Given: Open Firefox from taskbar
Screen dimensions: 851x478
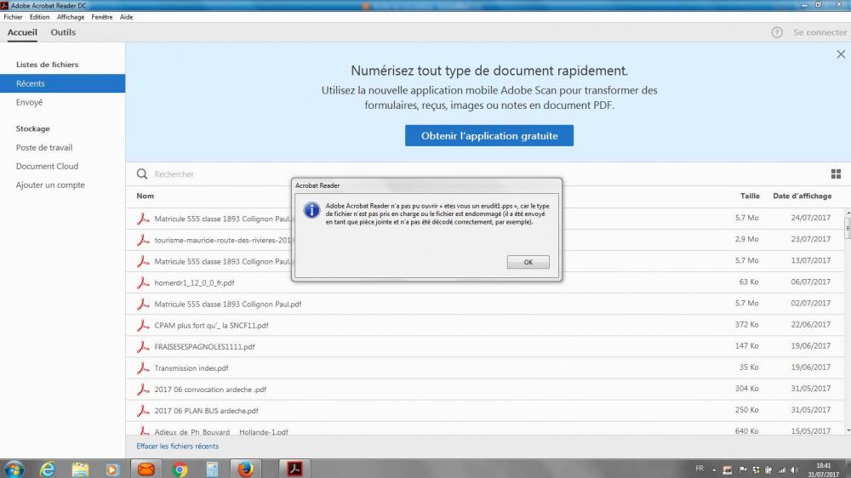Looking at the screenshot, I should click(245, 469).
